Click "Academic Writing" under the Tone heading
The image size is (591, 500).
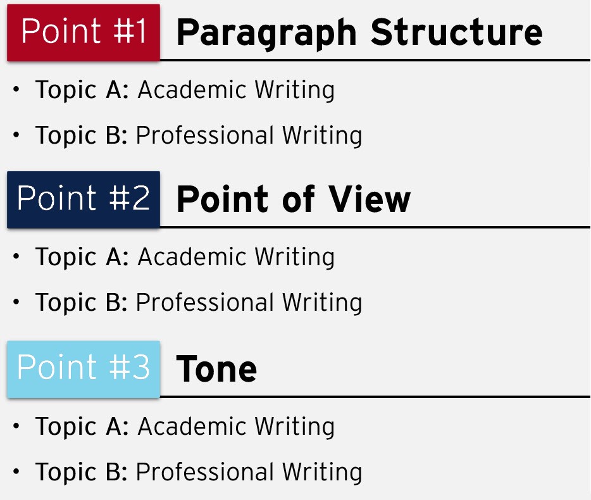click(236, 427)
